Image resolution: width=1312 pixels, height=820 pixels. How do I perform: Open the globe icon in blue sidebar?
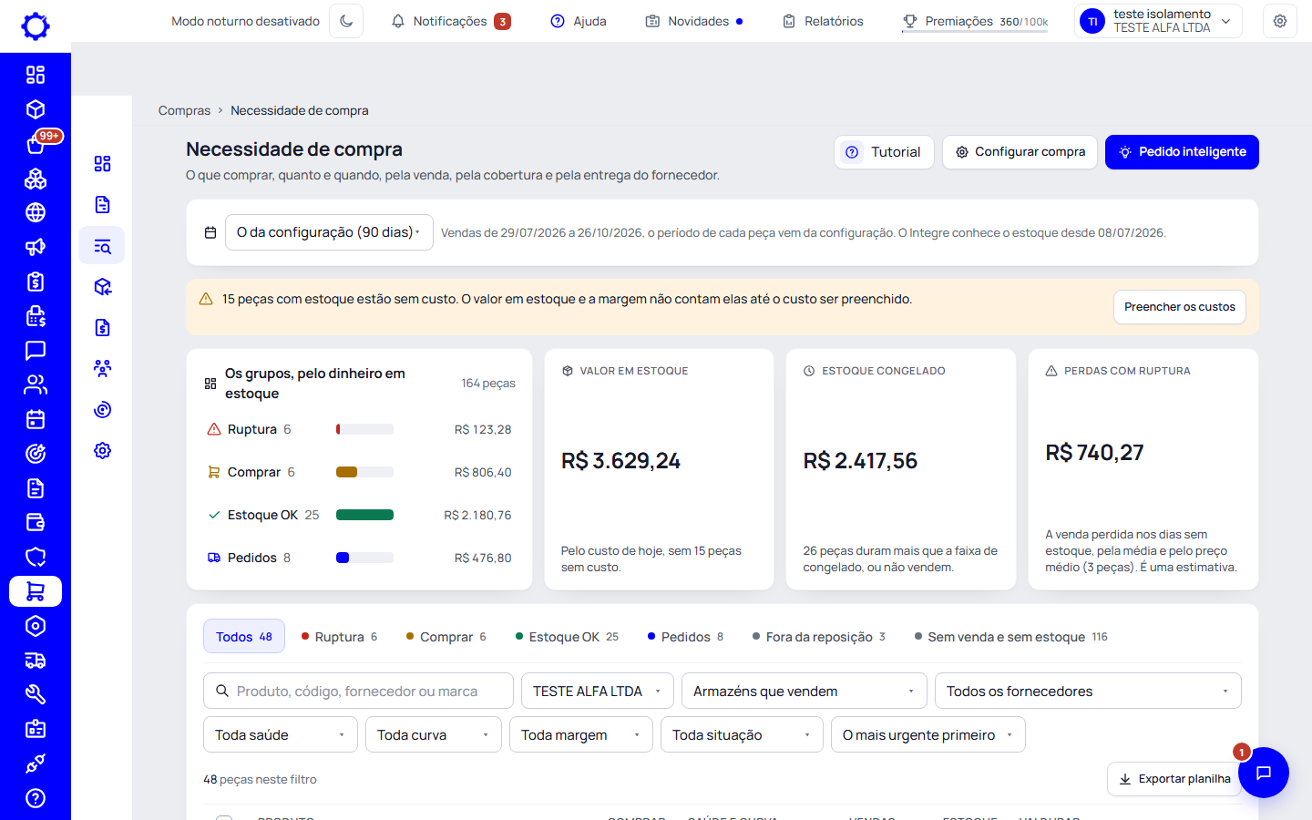click(x=36, y=212)
